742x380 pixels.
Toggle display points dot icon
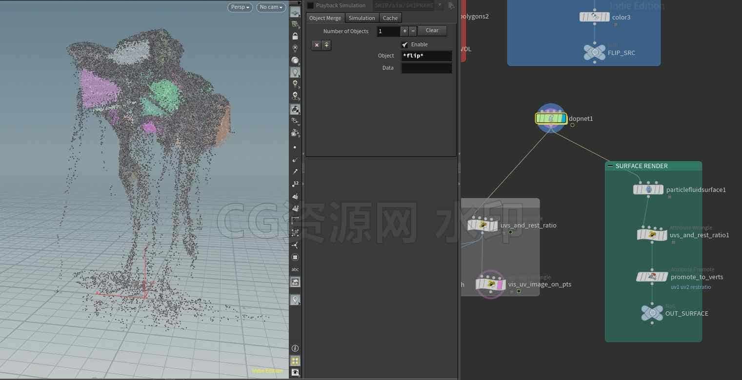tap(295, 147)
